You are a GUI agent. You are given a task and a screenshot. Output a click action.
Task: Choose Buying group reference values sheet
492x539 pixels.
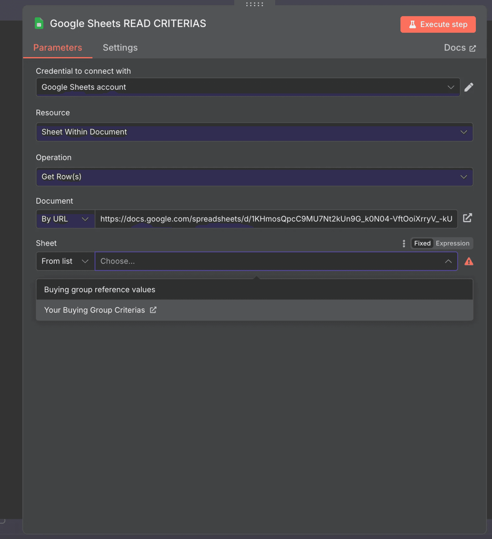(254, 289)
